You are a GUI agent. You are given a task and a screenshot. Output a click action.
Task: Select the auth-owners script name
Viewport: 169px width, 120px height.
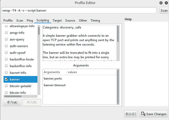pyautogui.click(x=19, y=46)
